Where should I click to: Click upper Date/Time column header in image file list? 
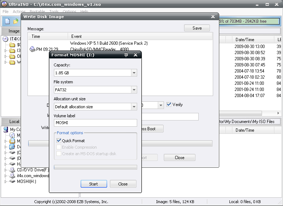253,40
